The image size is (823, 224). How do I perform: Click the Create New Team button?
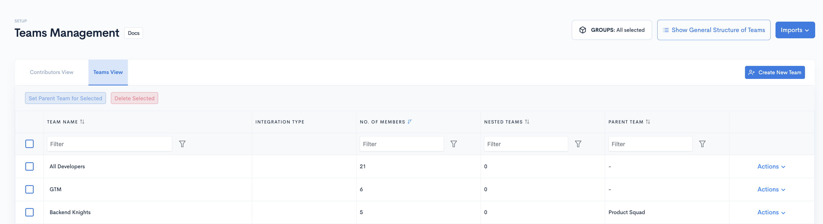(774, 72)
